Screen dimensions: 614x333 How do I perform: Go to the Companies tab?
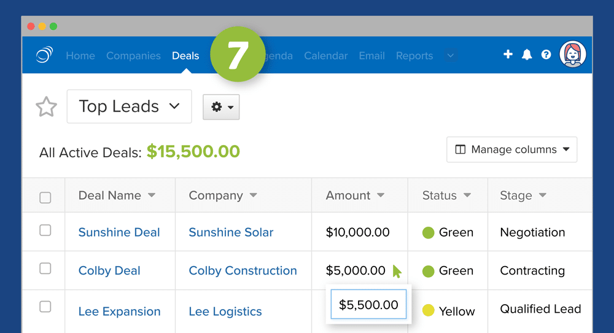(133, 56)
